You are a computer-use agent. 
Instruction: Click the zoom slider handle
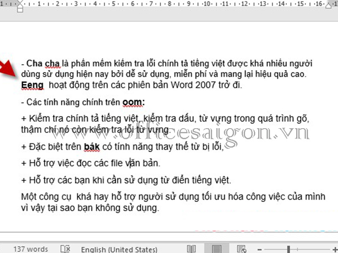click(x=289, y=250)
